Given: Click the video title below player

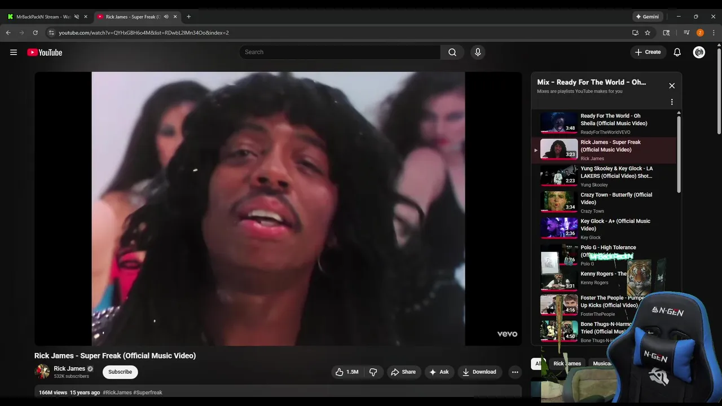Looking at the screenshot, I should (115, 356).
